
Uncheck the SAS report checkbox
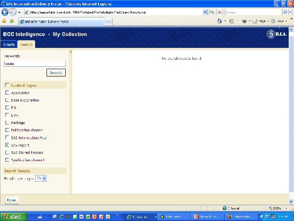7,145
